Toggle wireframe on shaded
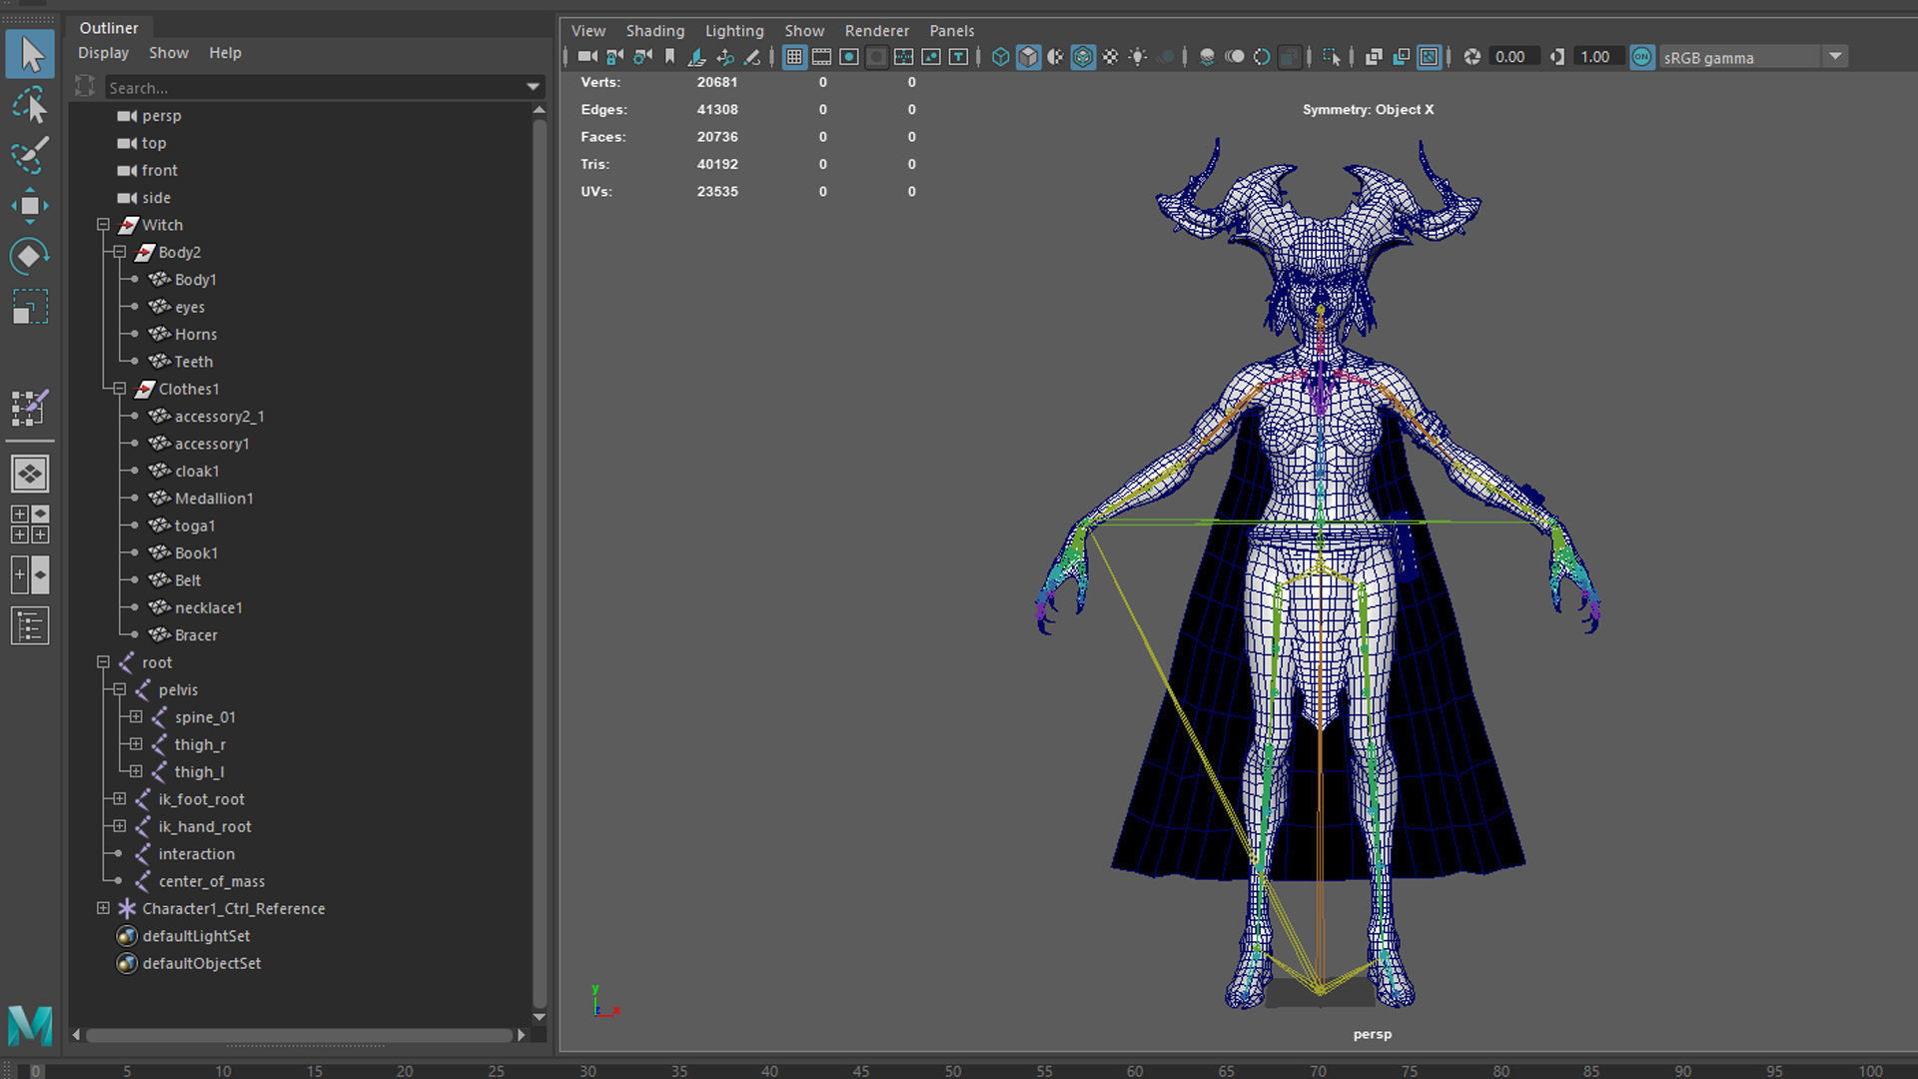Screen dimensions: 1918x1079 [1083, 57]
